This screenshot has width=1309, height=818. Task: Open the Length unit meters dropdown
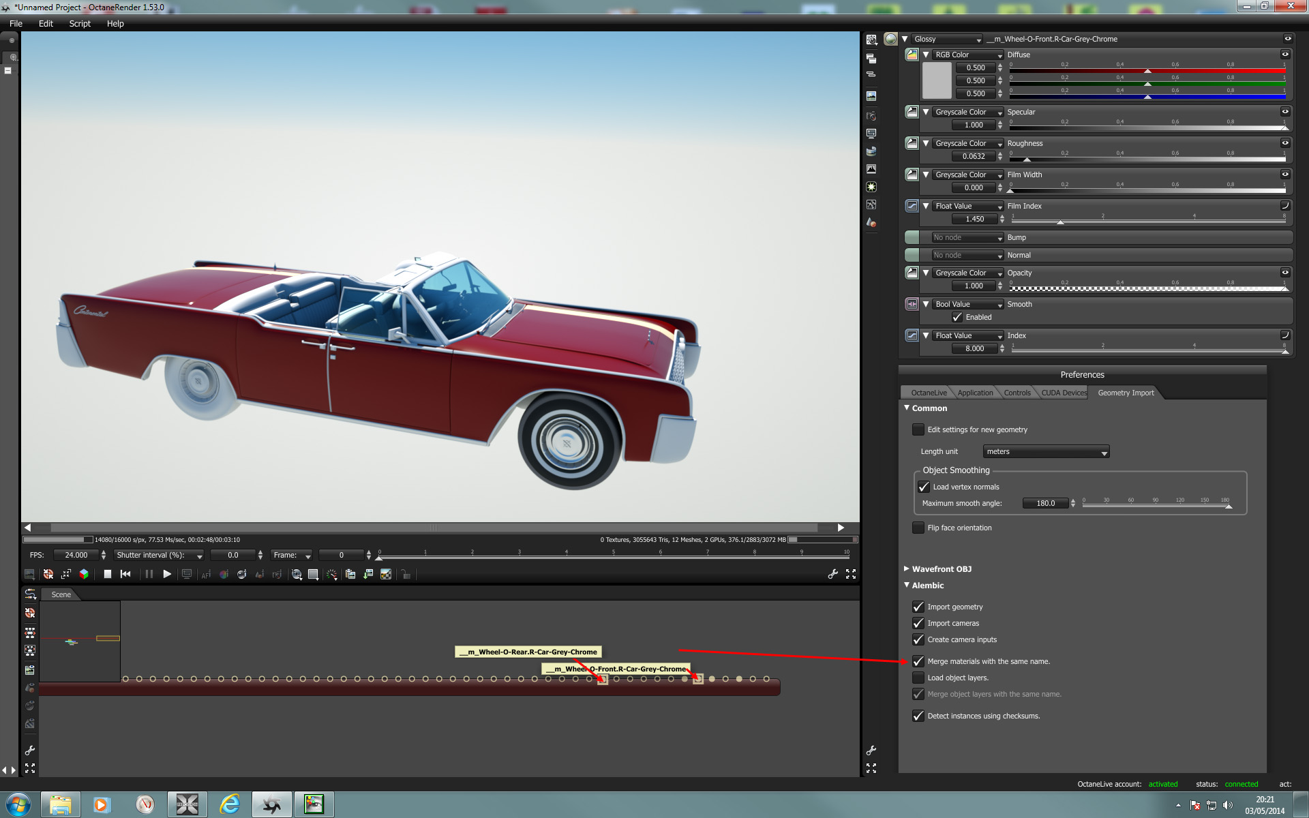pyautogui.click(x=1046, y=451)
